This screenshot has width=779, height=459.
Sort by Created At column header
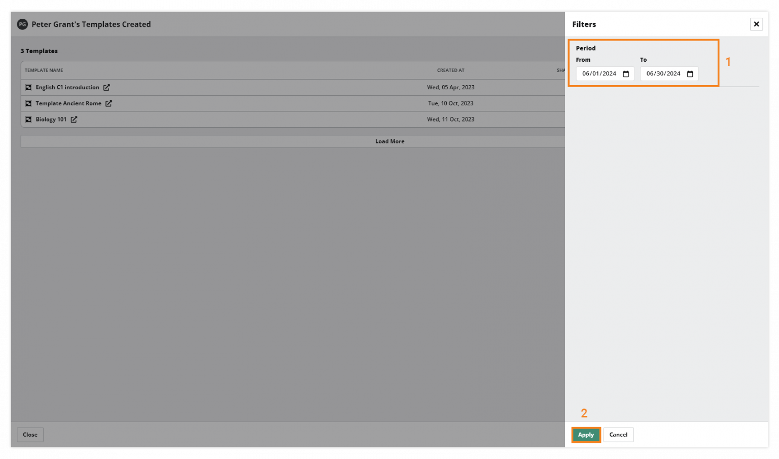coord(450,70)
